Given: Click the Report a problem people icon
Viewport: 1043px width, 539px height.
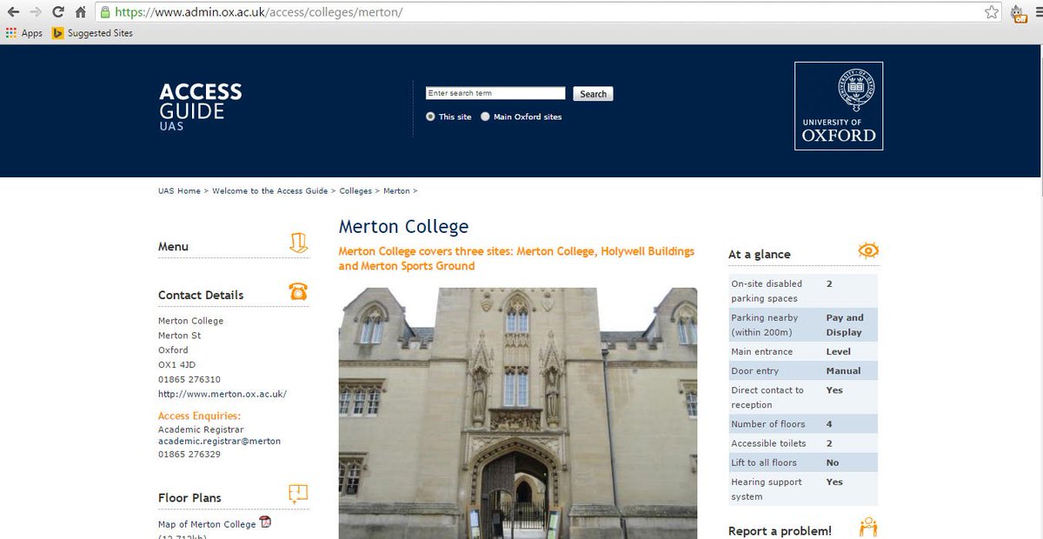Looking at the screenshot, I should pos(868,528).
